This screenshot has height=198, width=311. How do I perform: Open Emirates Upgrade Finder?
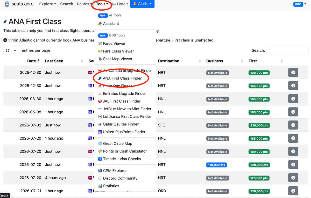(122, 94)
